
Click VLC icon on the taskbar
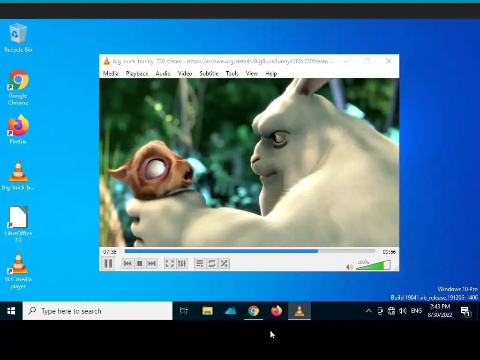pos(300,311)
